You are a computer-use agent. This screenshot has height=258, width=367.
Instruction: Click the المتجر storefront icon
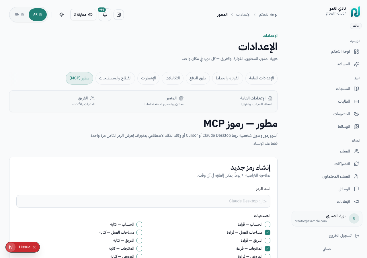181,98
